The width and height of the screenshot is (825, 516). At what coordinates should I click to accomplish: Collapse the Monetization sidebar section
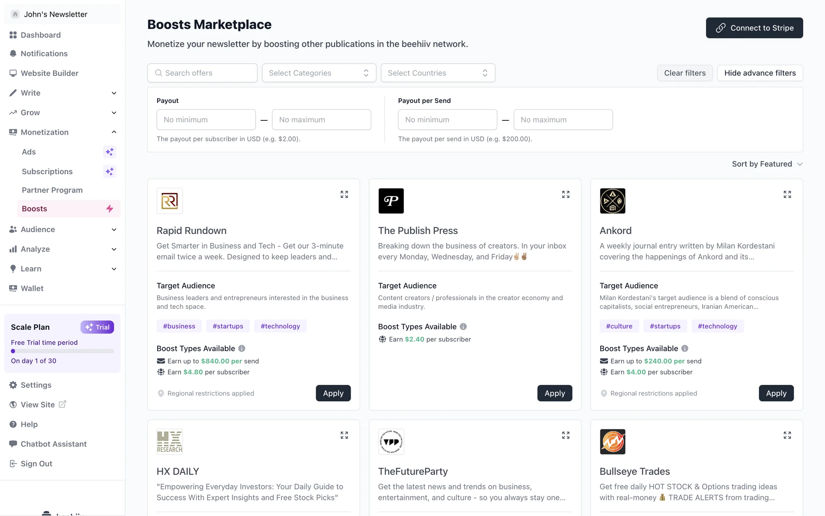(x=114, y=132)
